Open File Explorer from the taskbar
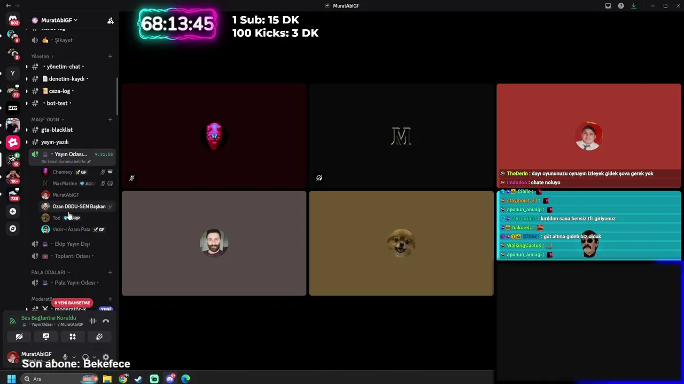Screen dimensions: 684x384 [x=107, y=379]
